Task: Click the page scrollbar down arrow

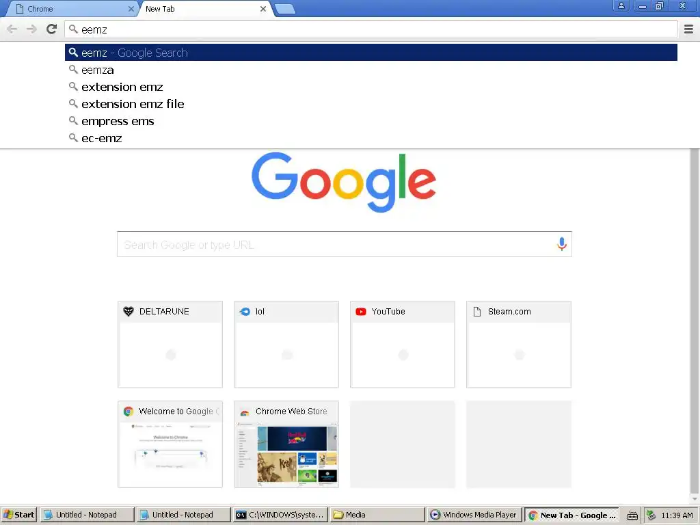Action: click(695, 498)
